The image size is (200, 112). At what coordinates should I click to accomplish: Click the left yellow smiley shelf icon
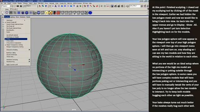click(x=47, y=13)
